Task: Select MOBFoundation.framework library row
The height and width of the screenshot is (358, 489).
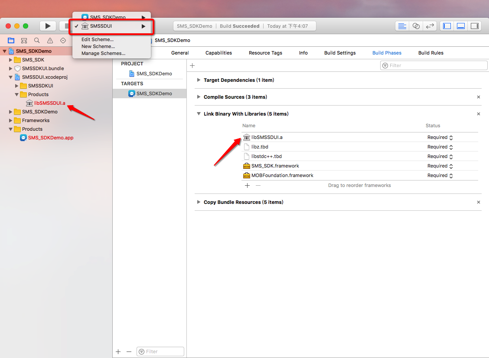Action: [x=360, y=176]
